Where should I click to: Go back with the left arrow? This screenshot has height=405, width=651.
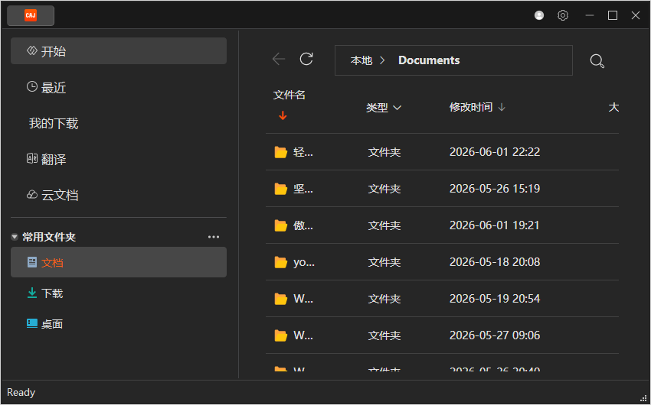click(x=279, y=59)
